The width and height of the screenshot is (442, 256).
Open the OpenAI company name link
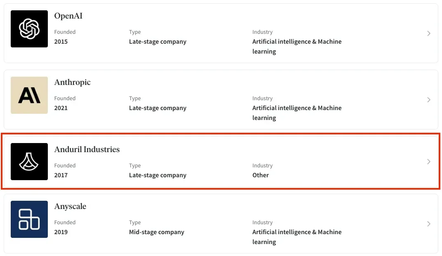pyautogui.click(x=68, y=16)
